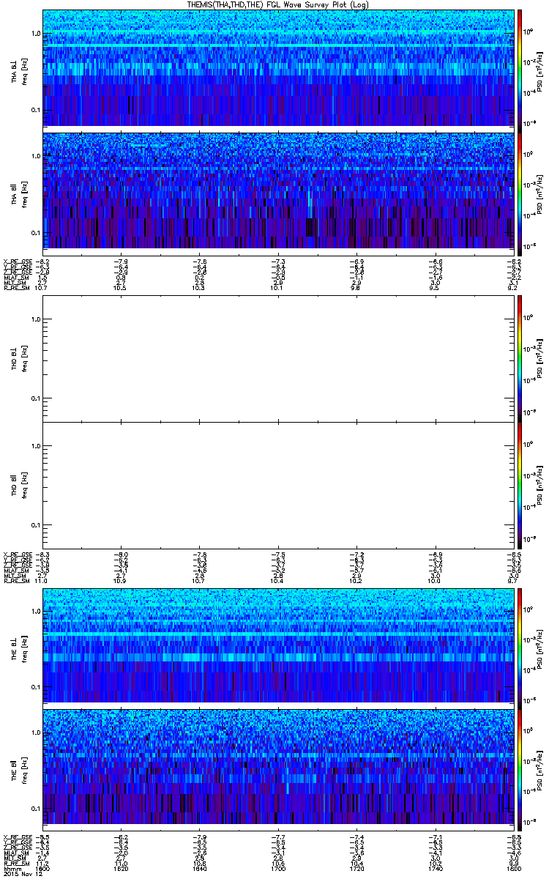Click the '2015 Nov 12' date label

tap(22, 873)
